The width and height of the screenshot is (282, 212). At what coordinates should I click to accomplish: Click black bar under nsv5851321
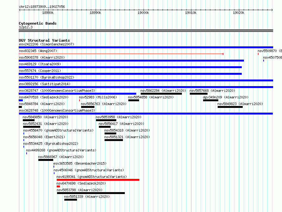(x=114, y=140)
